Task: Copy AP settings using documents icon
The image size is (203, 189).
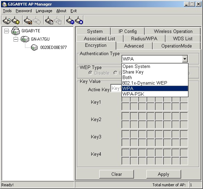Action: tap(49, 20)
